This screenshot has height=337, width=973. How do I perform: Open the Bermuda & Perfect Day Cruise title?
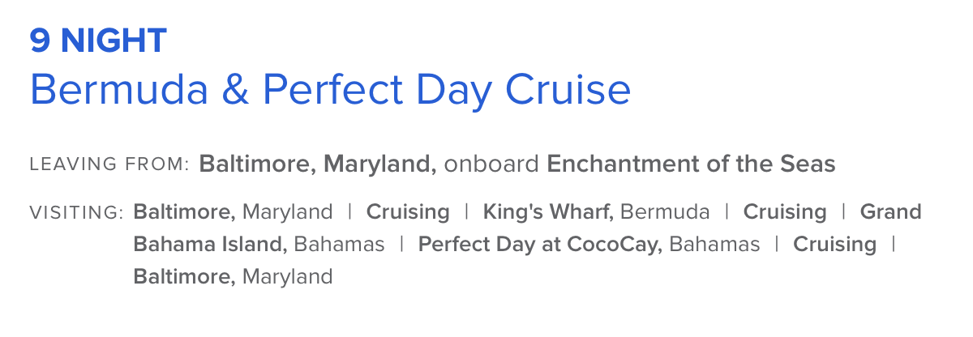(x=330, y=90)
